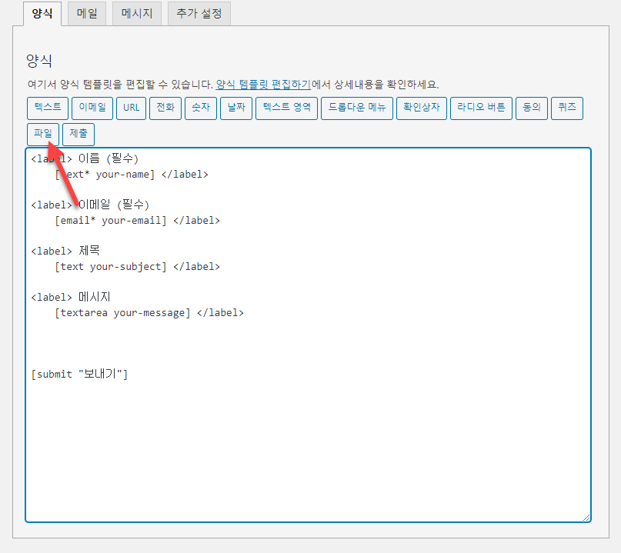
Task: Click the [text your-subject] code line
Action: point(138,267)
